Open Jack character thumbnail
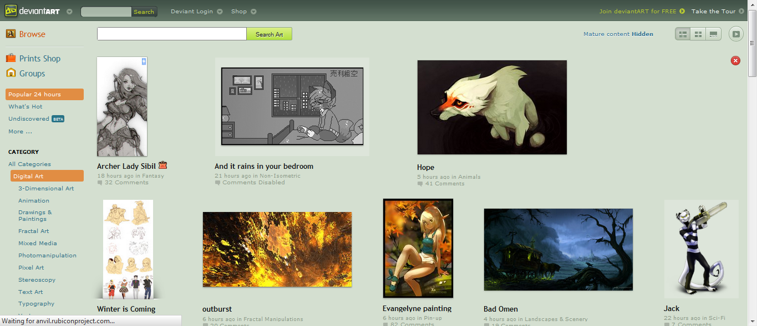This screenshot has width=757, height=326. coord(702,249)
